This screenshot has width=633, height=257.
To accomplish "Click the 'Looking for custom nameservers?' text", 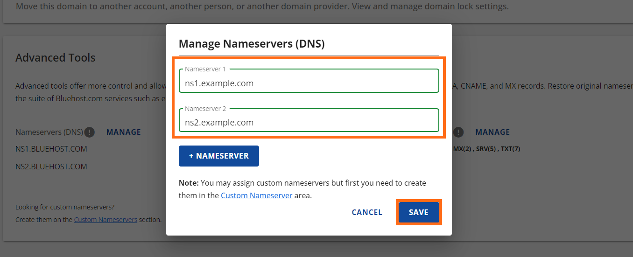I will pyautogui.click(x=65, y=207).
